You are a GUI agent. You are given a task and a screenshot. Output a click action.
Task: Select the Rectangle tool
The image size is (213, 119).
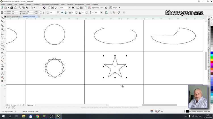point(2,41)
